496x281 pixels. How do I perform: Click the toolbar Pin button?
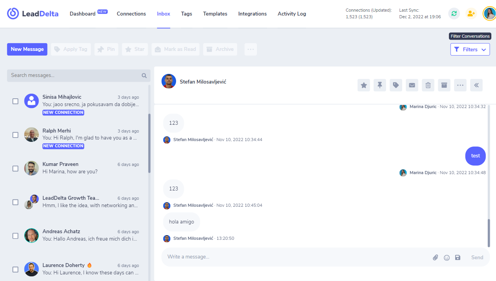click(106, 49)
